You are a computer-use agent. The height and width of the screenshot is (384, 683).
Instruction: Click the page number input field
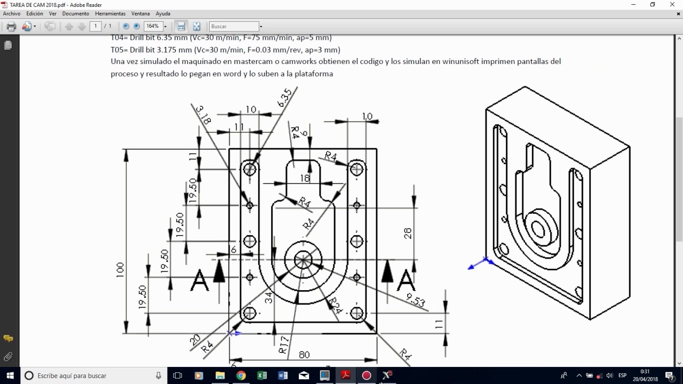[96, 26]
